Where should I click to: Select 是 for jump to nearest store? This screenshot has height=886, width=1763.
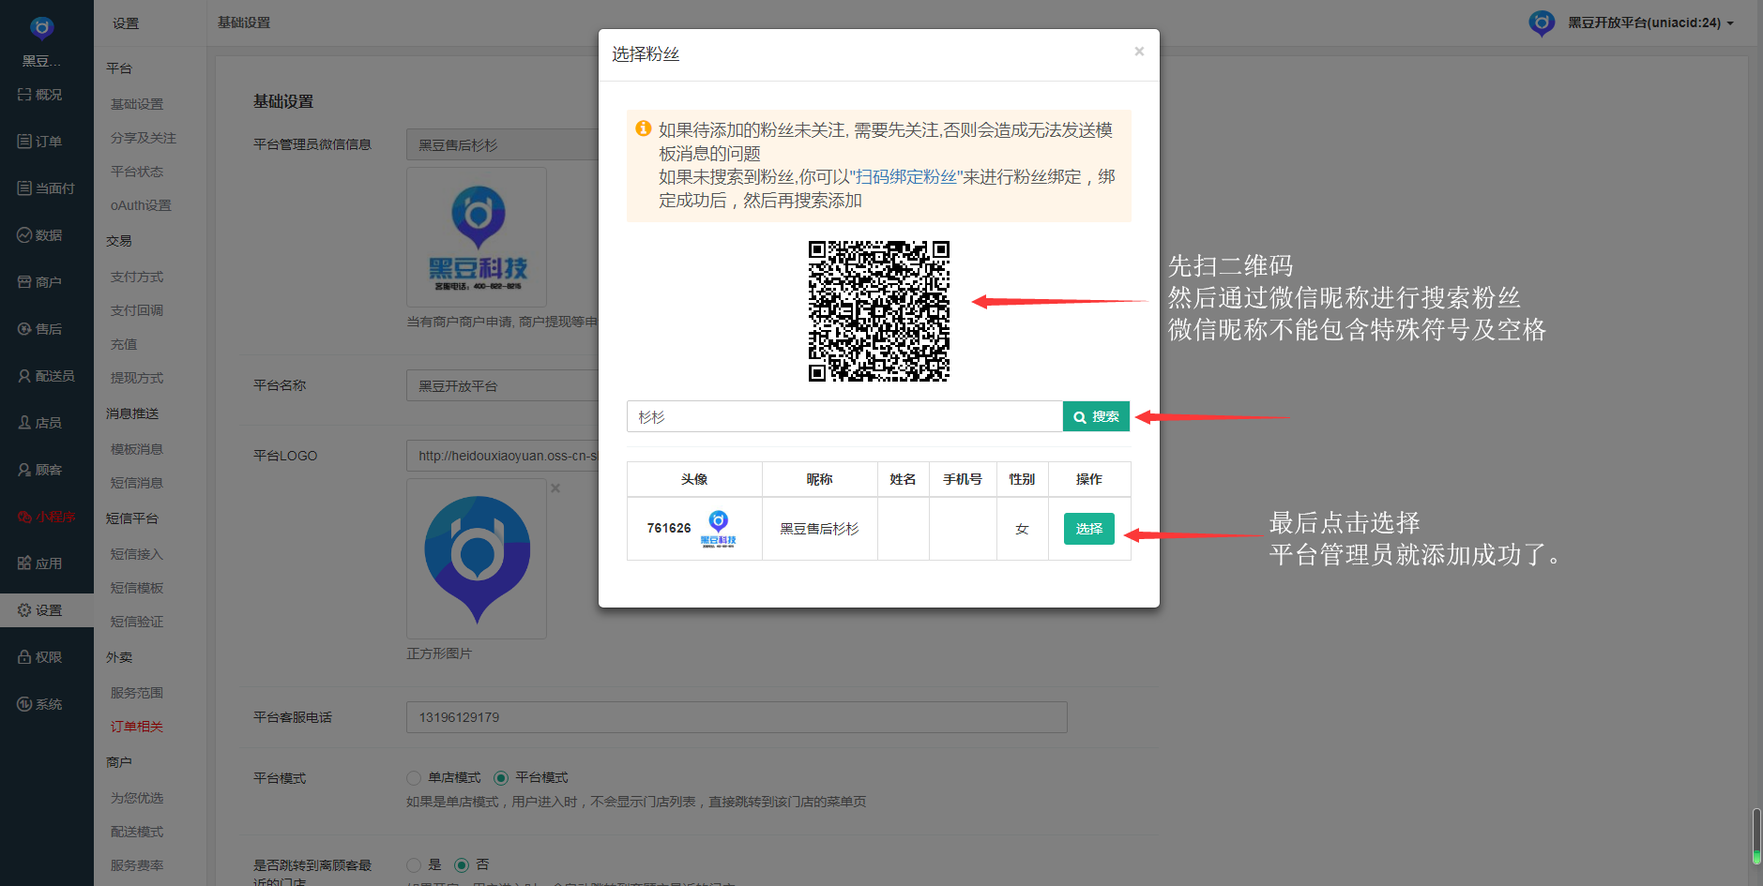[413, 864]
